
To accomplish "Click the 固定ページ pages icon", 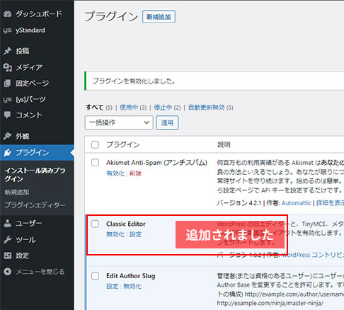I will pyautogui.click(x=7, y=84).
